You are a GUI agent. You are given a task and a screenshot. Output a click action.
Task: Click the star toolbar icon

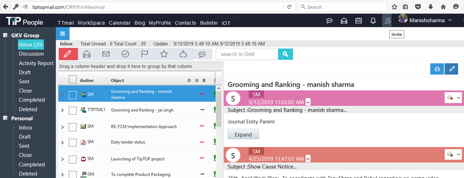click(164, 54)
